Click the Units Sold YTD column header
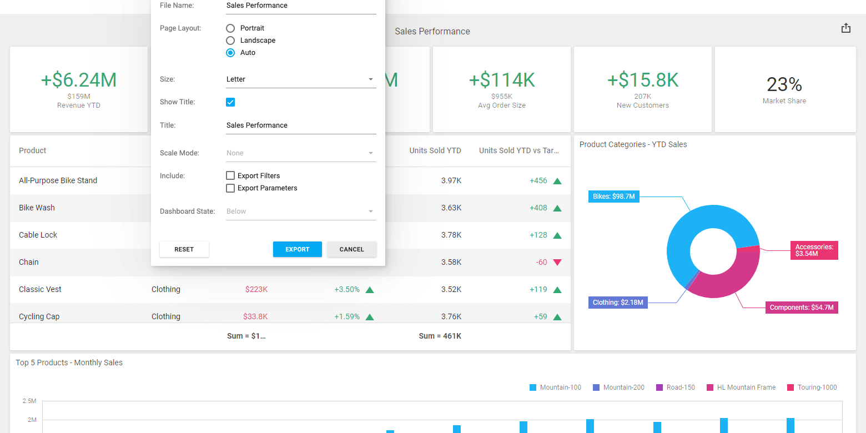 pos(435,151)
